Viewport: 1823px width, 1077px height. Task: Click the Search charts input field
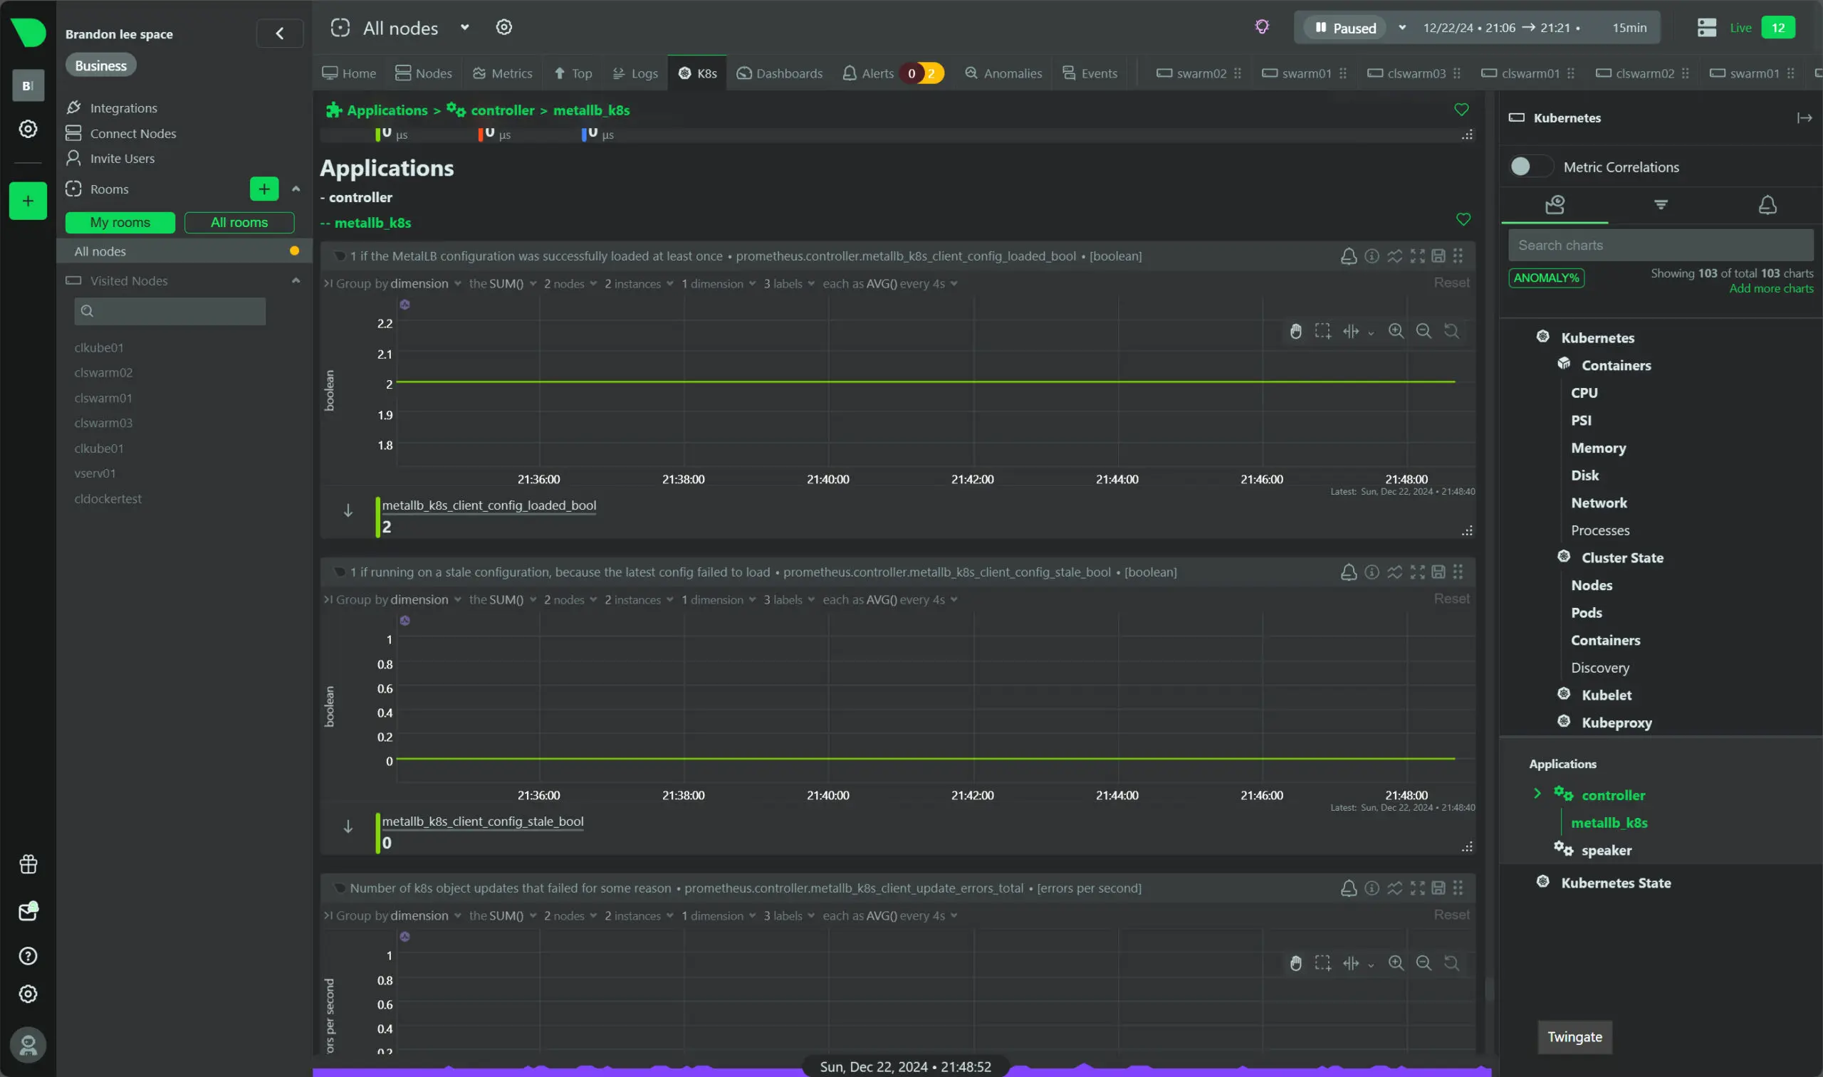[1660, 246]
